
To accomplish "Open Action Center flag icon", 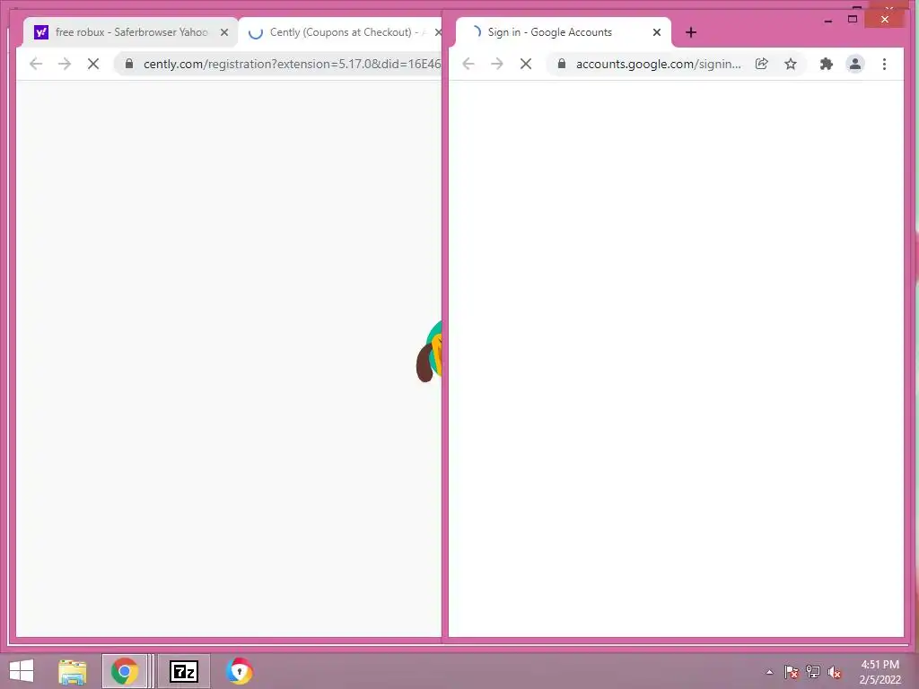I will coord(792,672).
